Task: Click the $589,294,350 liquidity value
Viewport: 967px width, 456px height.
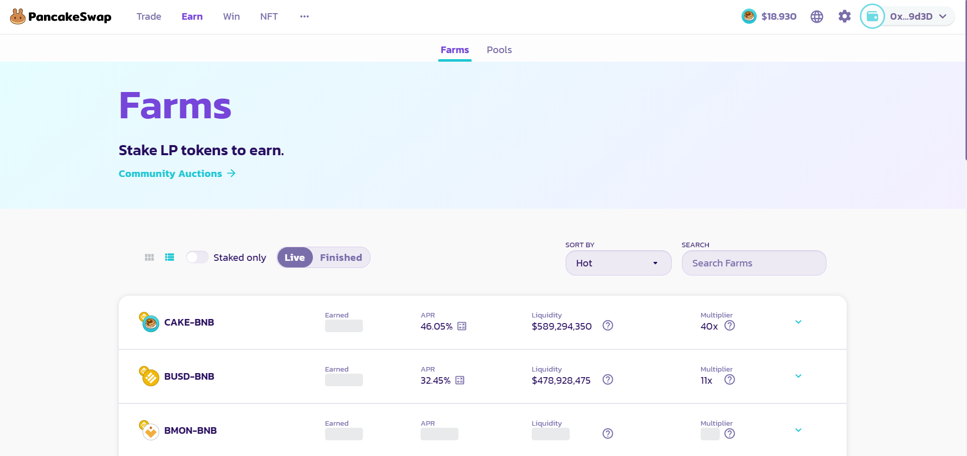Action: pyautogui.click(x=562, y=327)
